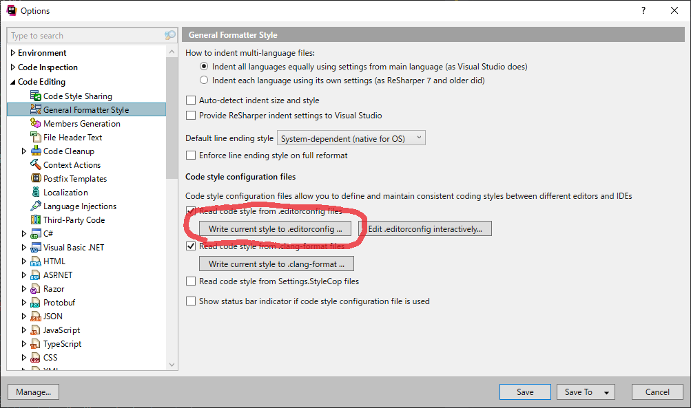
Task: Collapse the Code Editing node
Action: (13, 82)
